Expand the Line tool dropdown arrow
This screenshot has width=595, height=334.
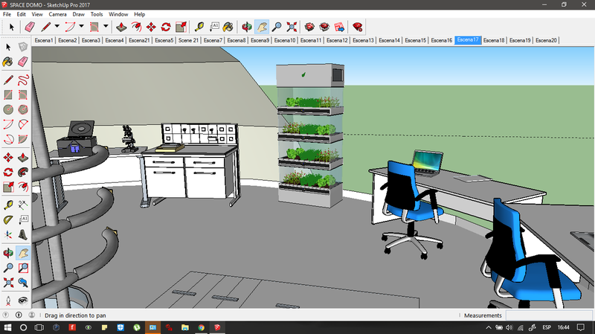(57, 27)
